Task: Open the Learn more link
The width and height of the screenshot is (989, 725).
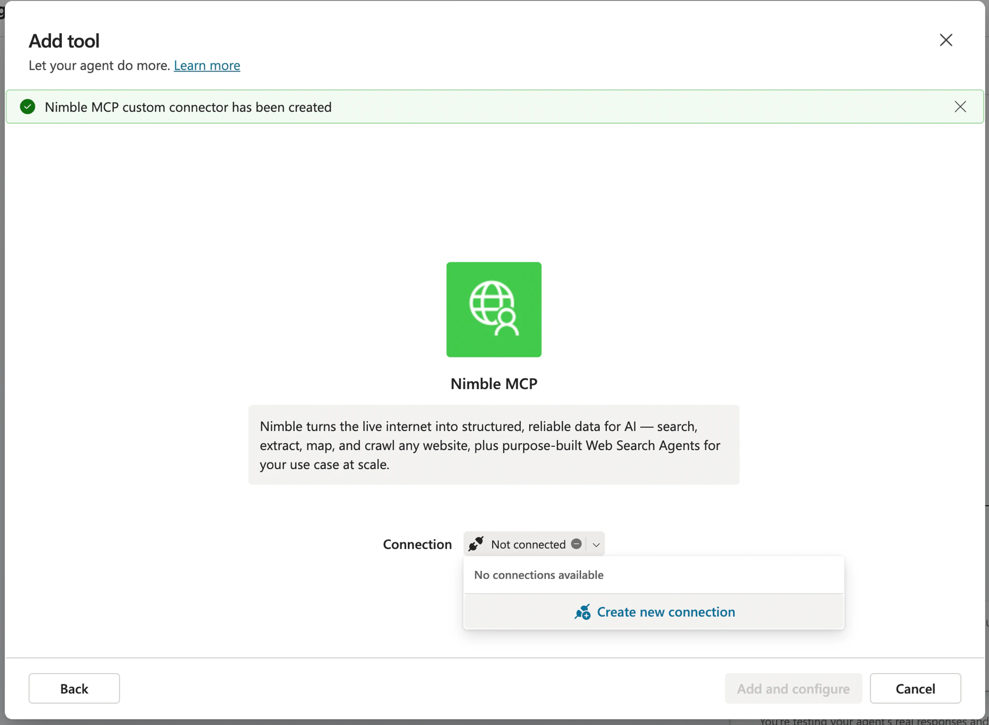Action: click(x=207, y=65)
